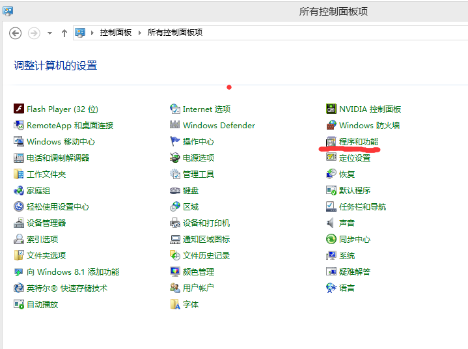Open the 恢复 link
The height and width of the screenshot is (349, 468).
(x=347, y=174)
